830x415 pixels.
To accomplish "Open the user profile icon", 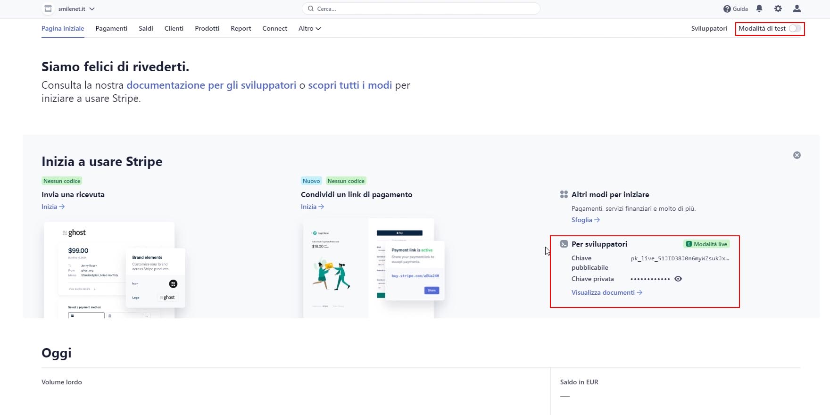I will [x=797, y=8].
